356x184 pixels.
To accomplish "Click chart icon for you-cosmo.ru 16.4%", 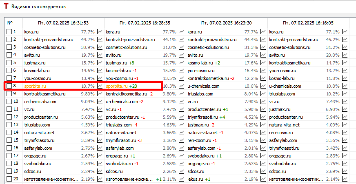I will click(x=263, y=71).
